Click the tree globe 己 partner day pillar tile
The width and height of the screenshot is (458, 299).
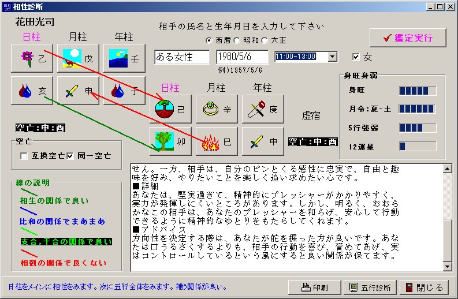[x=170, y=109]
